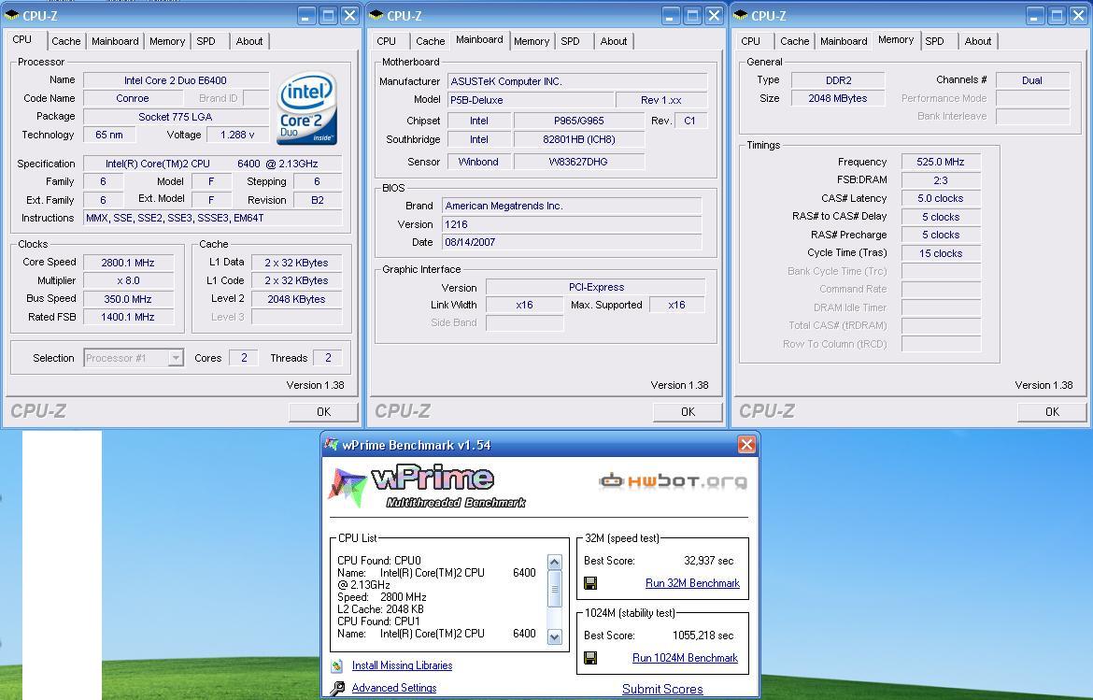Click the chip icon in first CPU-Z title bar
The image size is (1093, 700).
pos(12,15)
